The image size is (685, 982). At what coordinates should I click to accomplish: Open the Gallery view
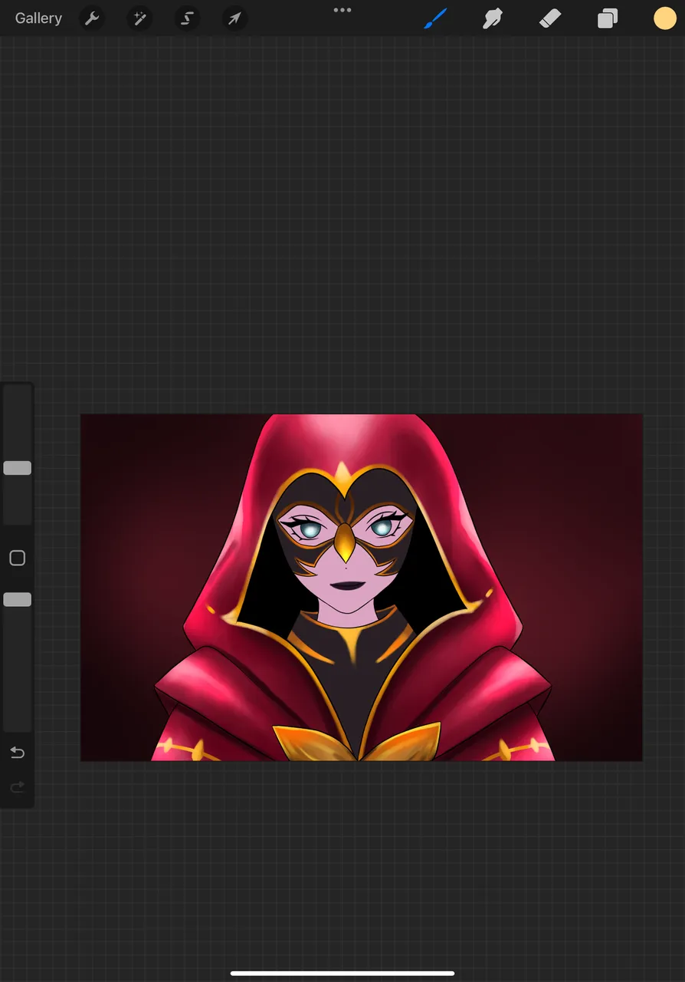click(38, 18)
